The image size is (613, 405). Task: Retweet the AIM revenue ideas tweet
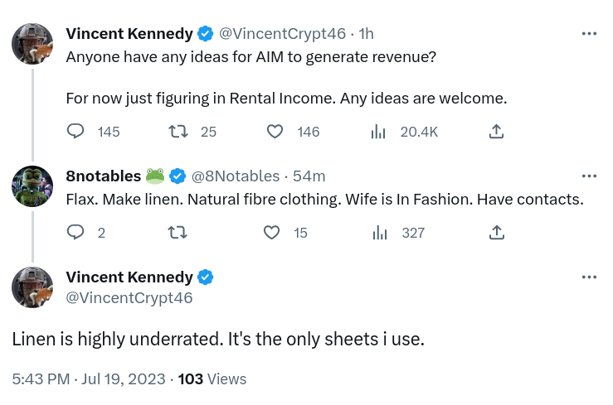click(178, 132)
